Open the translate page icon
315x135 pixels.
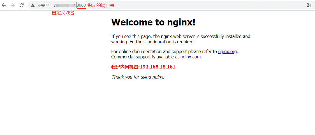[x=309, y=5]
